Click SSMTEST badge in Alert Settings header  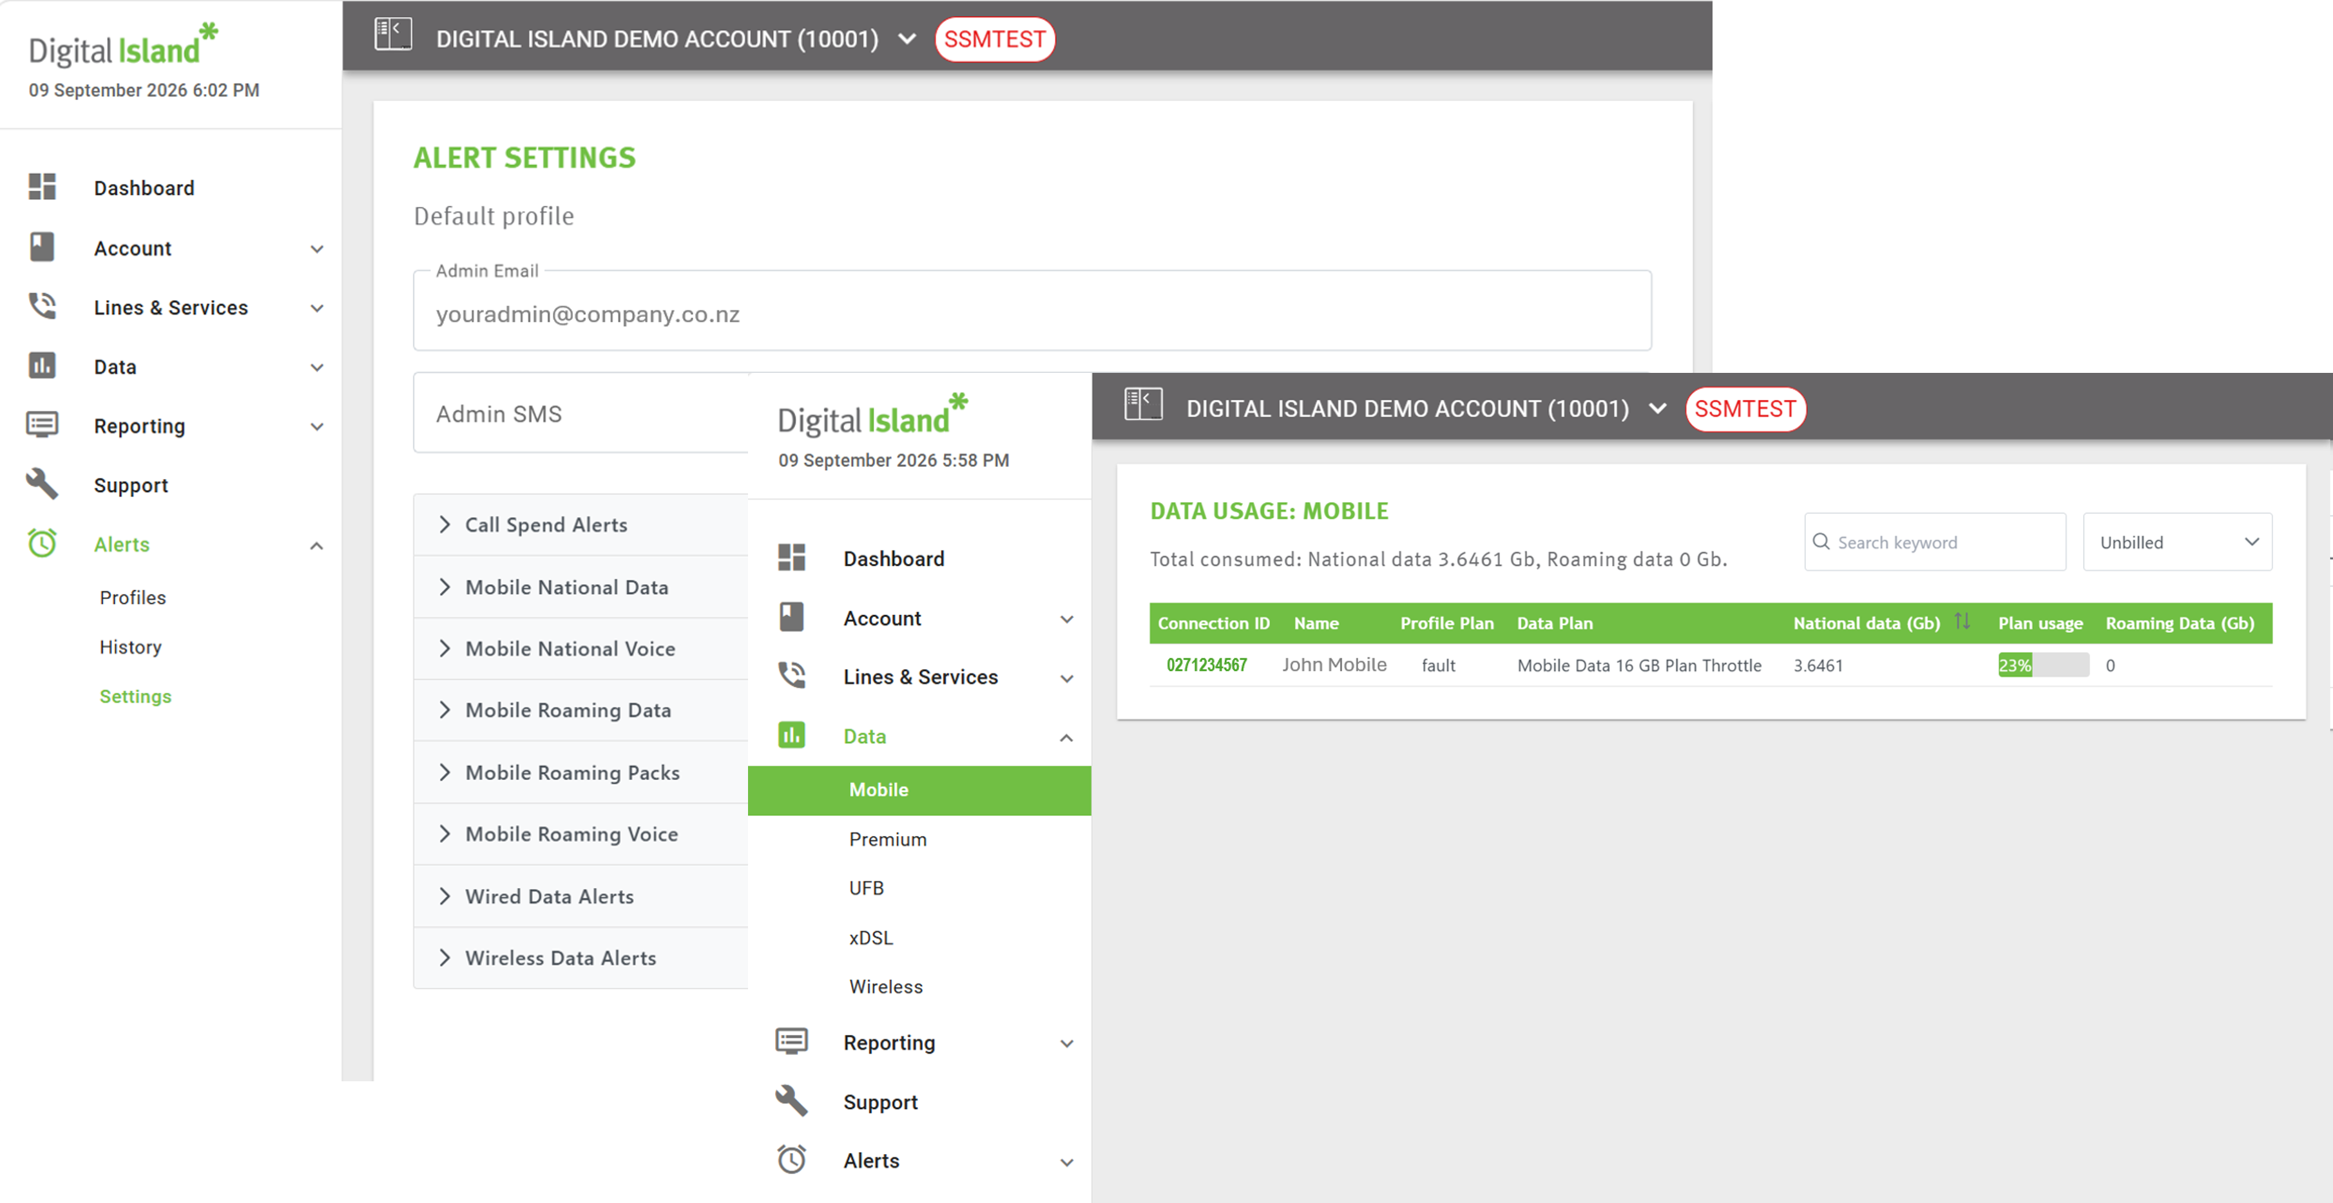point(994,39)
